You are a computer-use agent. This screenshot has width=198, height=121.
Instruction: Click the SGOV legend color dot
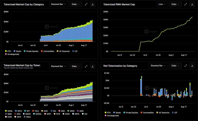pyautogui.click(x=63, y=114)
